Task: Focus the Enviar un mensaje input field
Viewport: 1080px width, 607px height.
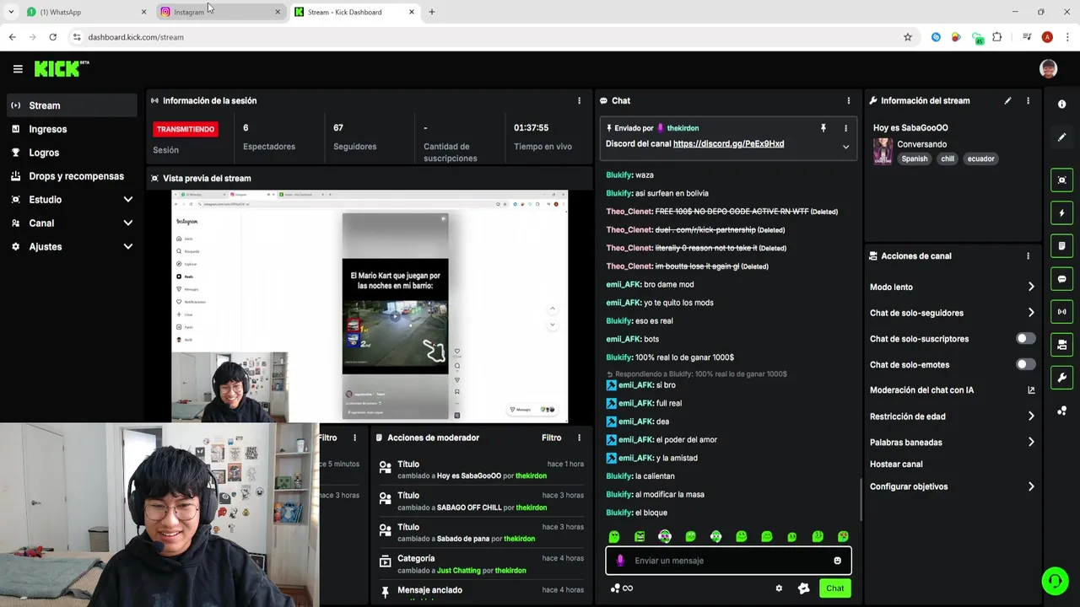Action: 728,561
